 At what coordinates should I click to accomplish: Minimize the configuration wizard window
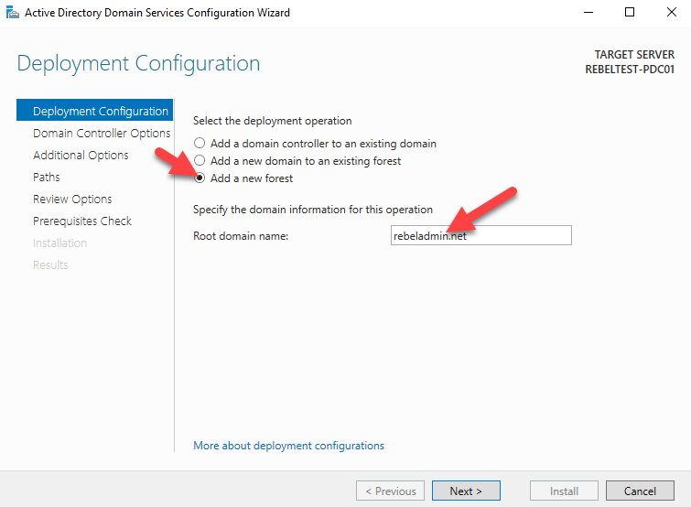586,13
